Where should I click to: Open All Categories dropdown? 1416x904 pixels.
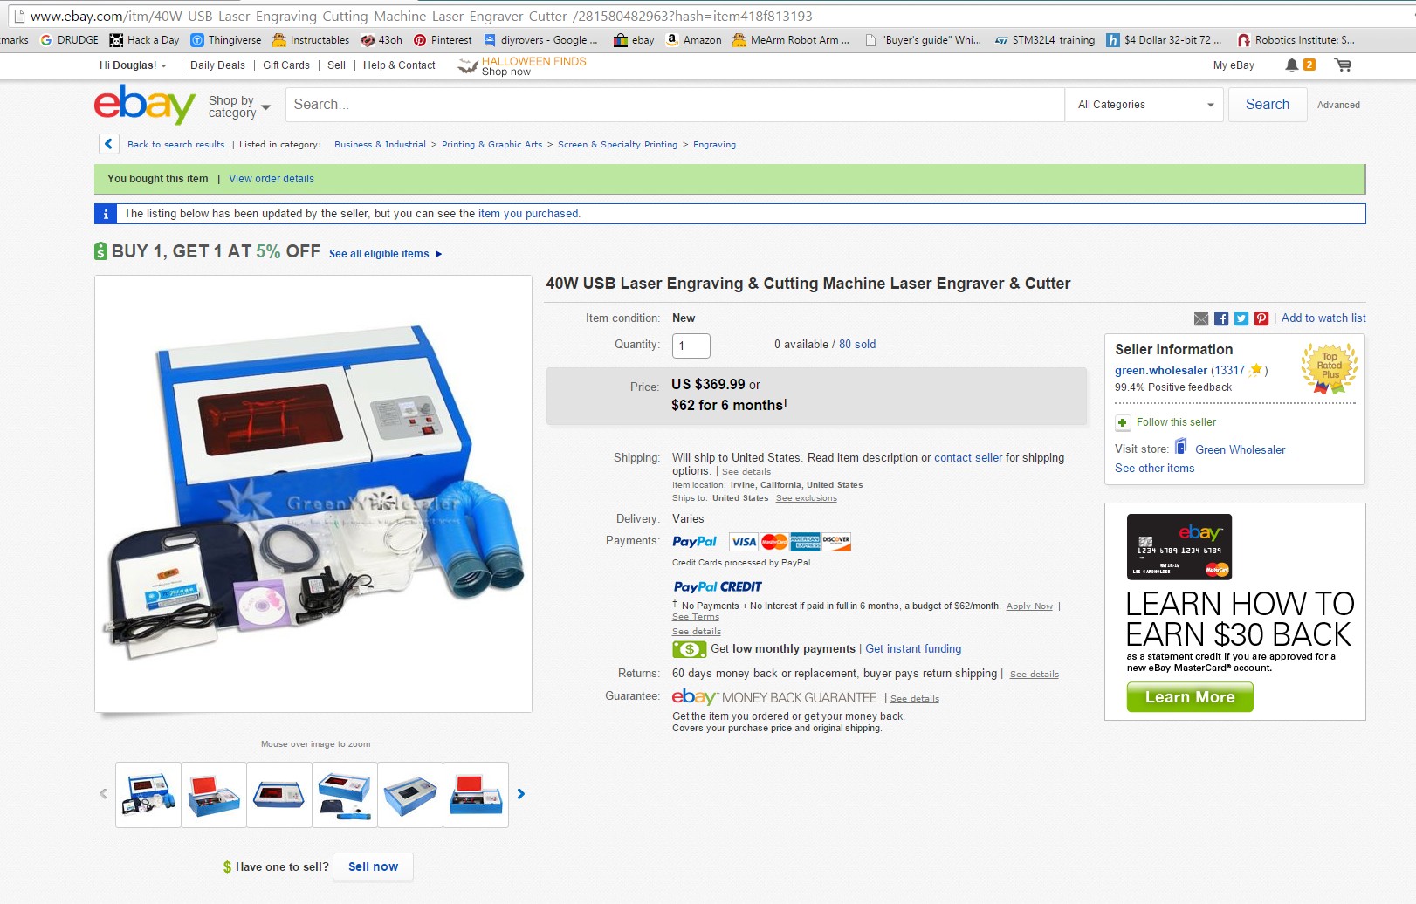(1145, 105)
